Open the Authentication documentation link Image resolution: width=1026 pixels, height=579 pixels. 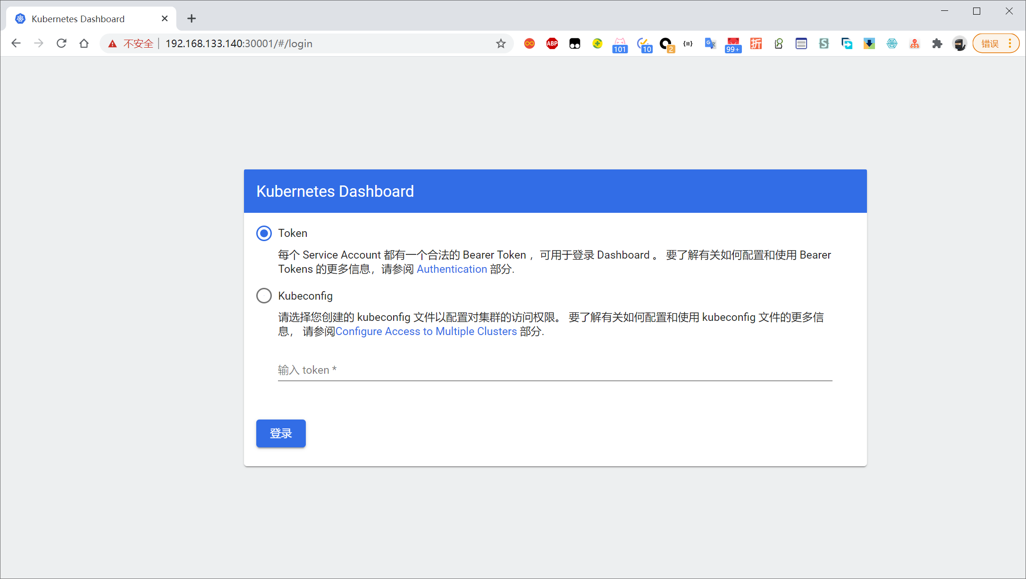click(452, 269)
